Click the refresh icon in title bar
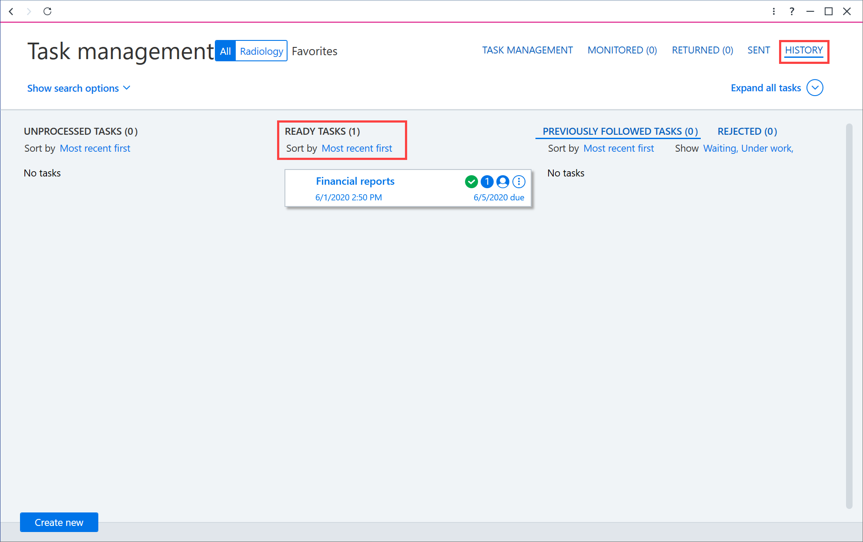863x542 pixels. [47, 11]
